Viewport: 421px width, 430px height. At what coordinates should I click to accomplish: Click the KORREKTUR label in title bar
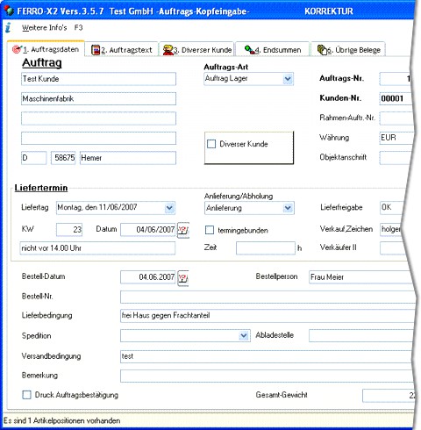click(x=329, y=11)
